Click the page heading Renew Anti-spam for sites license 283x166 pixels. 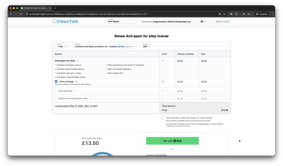tap(141, 36)
